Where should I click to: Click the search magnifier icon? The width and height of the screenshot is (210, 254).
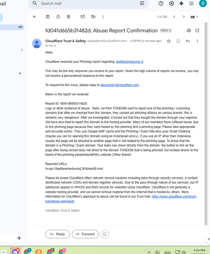35,3
